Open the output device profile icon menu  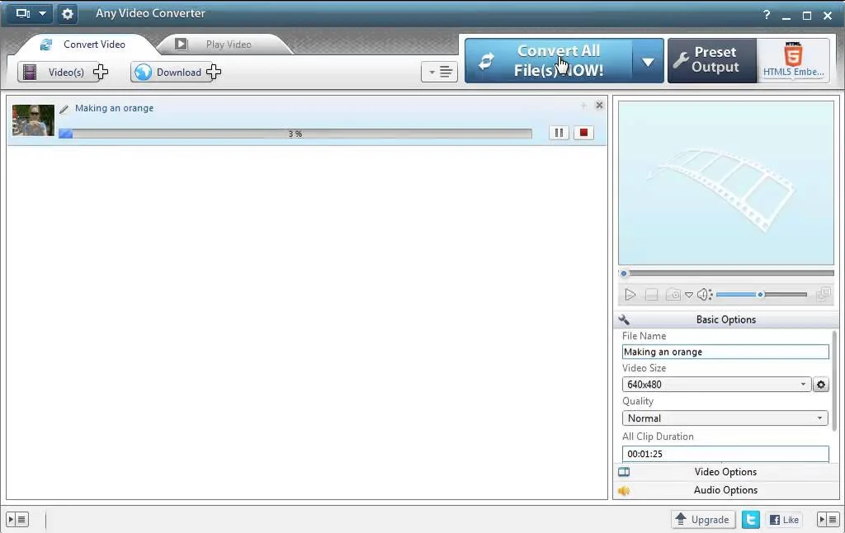tap(30, 13)
